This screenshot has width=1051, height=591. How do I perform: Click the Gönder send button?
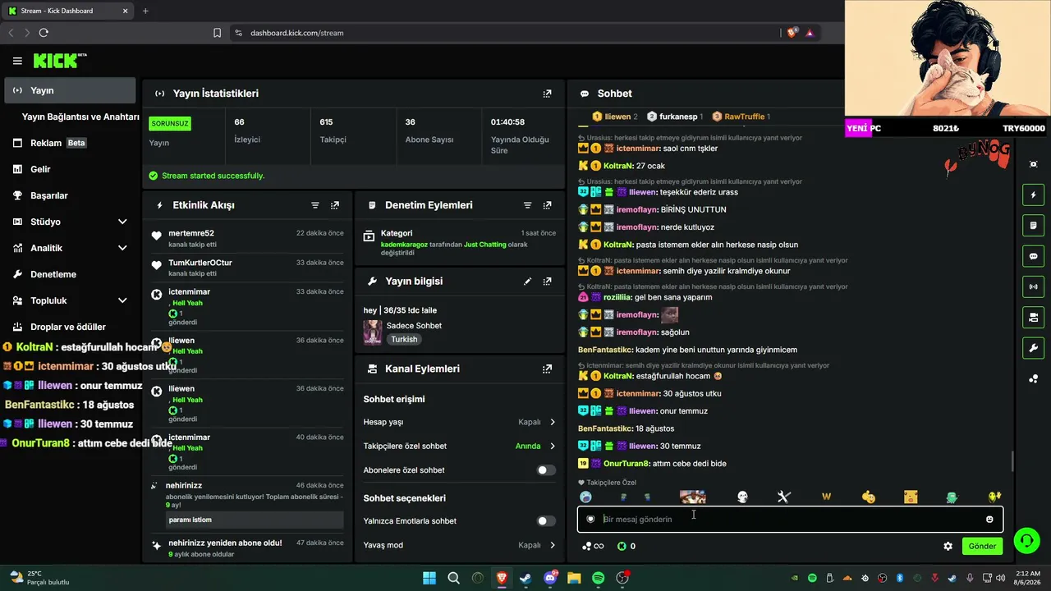(982, 546)
